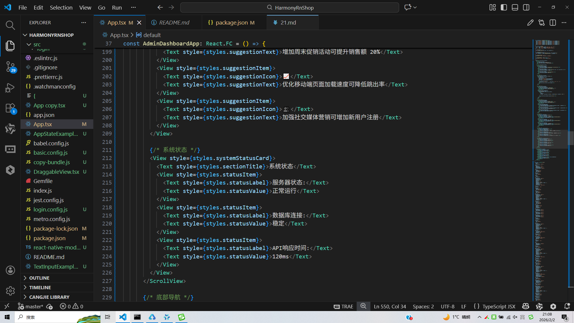This screenshot has width=574, height=323.
Task: Toggle the secondary side bar layout button
Action: [526, 7]
